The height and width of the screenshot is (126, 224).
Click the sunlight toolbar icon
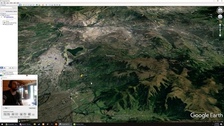40,5
